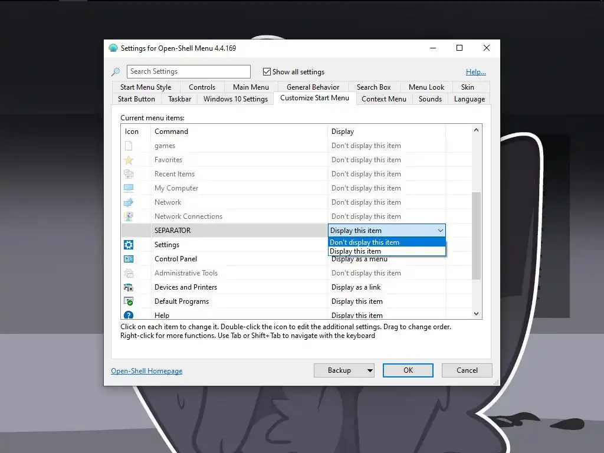
Task: Select the Customize Start Menu tab
Action: 315,98
